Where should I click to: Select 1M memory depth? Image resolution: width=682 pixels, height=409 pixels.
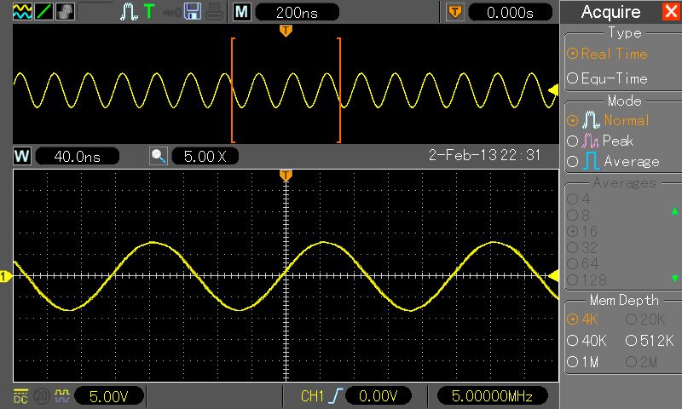583,361
